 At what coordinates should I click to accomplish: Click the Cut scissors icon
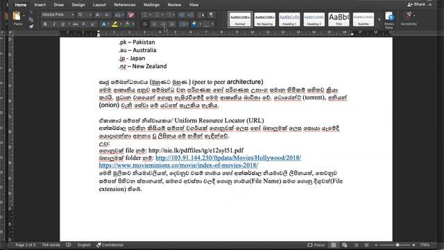(31, 12)
